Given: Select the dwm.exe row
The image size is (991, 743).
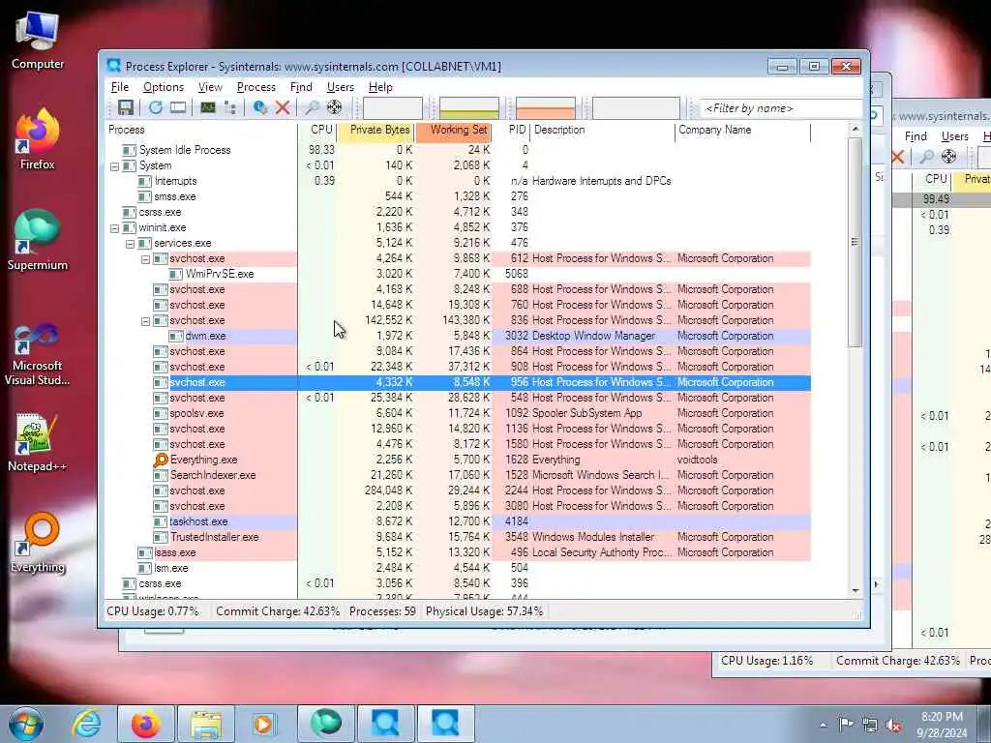Looking at the screenshot, I should point(458,336).
